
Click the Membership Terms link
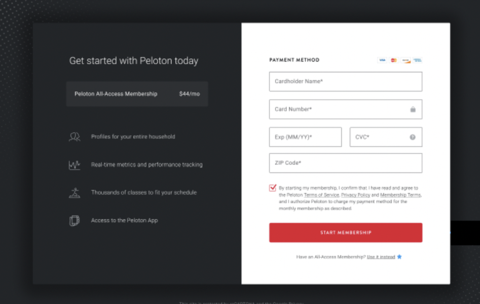point(399,195)
